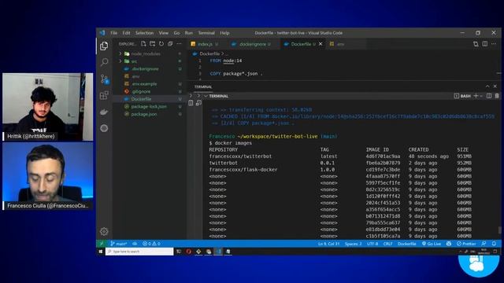Image resolution: width=504 pixels, height=283 pixels.
Task: Start Go Live server
Action: click(x=432, y=244)
